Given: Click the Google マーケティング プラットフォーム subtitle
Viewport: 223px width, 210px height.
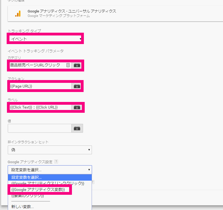Looking at the screenshot, I should click(x=59, y=16).
